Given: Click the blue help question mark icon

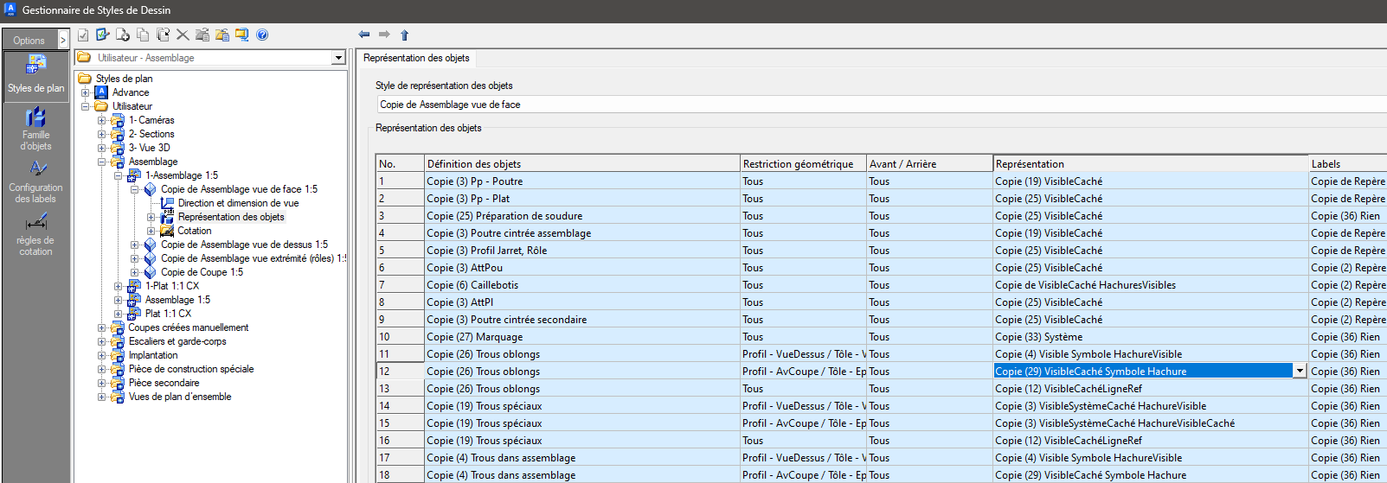Looking at the screenshot, I should 262,35.
